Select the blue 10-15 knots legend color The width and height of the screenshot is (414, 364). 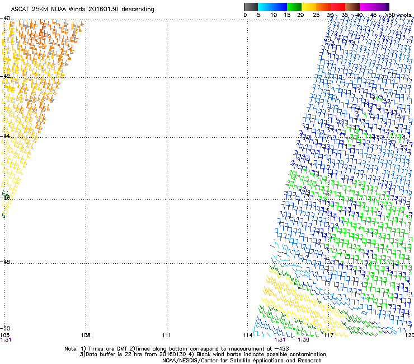point(280,7)
